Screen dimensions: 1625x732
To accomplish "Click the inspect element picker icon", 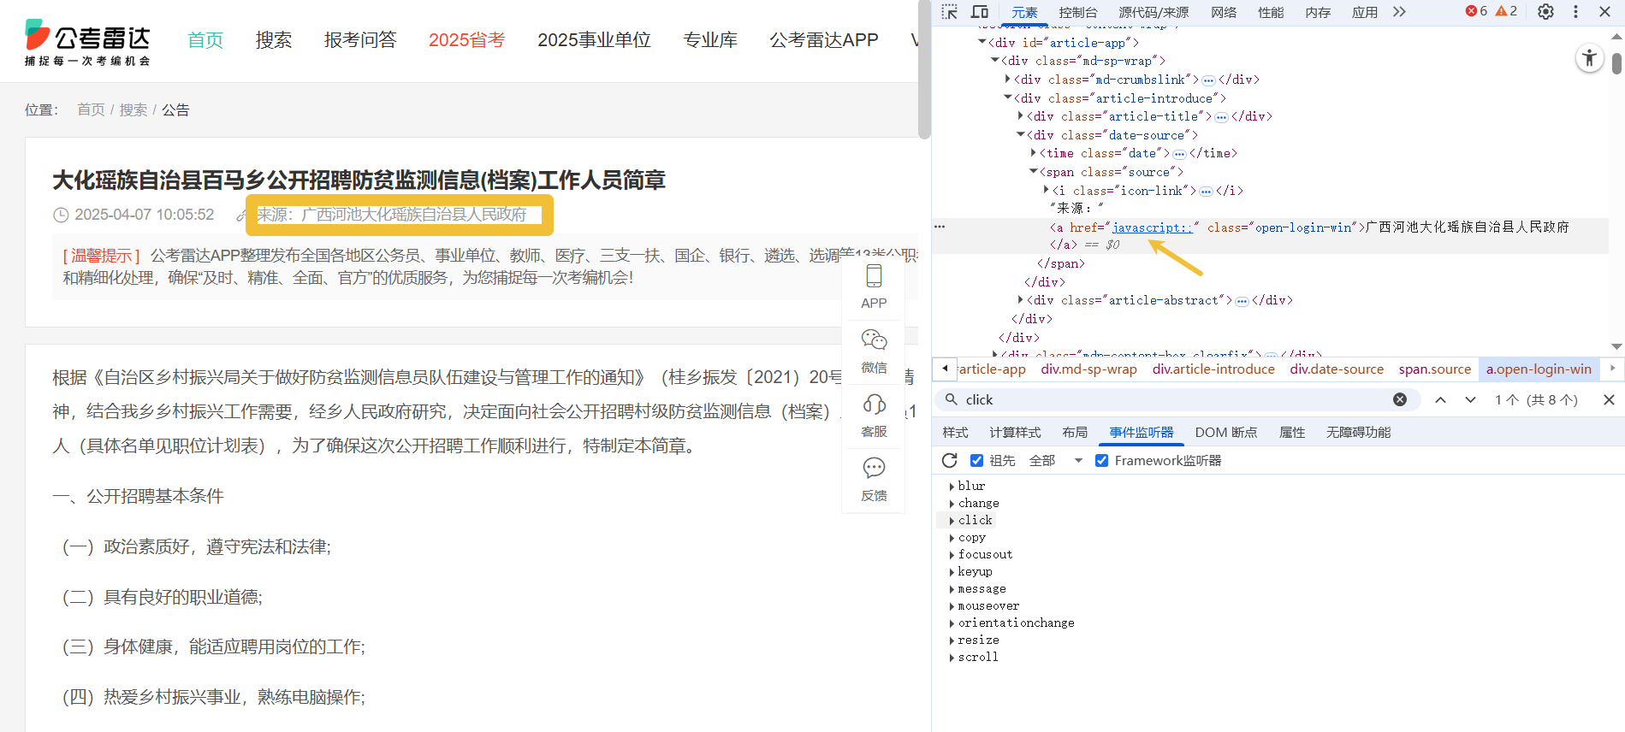I will click(949, 12).
